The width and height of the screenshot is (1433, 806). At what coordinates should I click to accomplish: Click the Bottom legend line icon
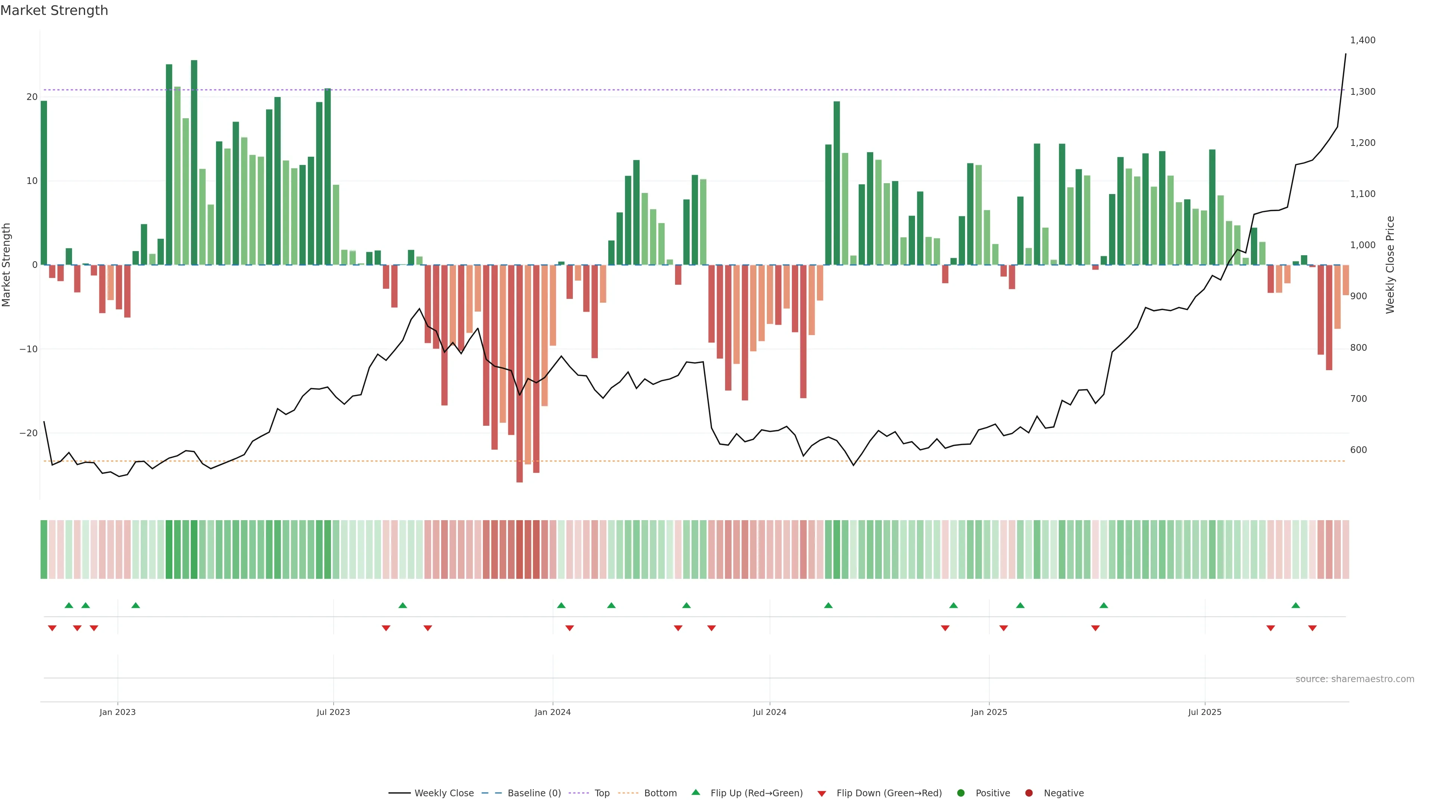pos(628,793)
